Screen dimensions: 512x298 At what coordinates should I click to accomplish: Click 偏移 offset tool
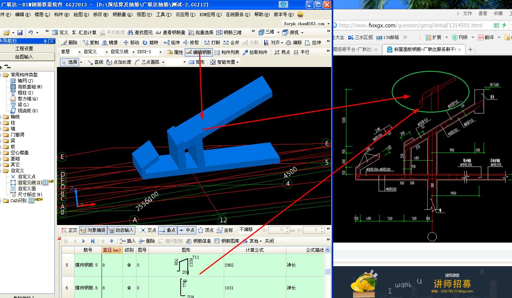pyautogui.click(x=294, y=43)
